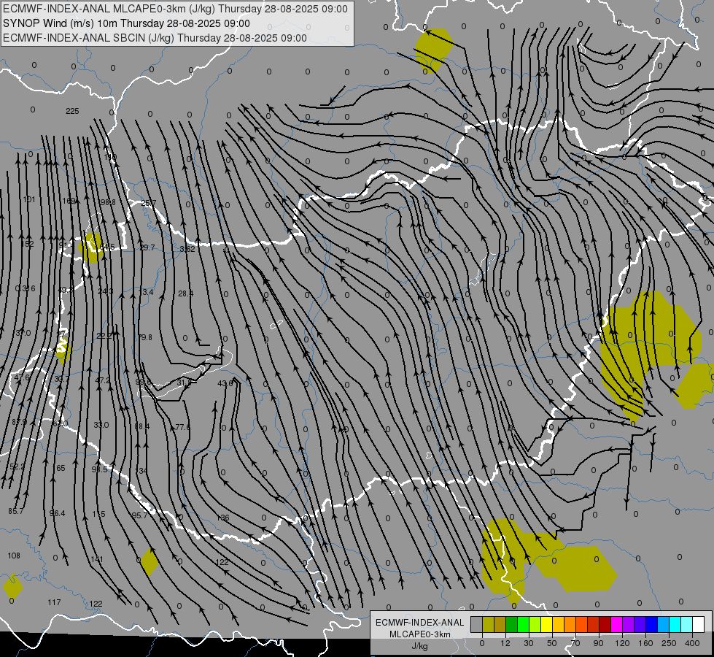
Task: Pick the magenta legend swatch
Action: [617, 624]
